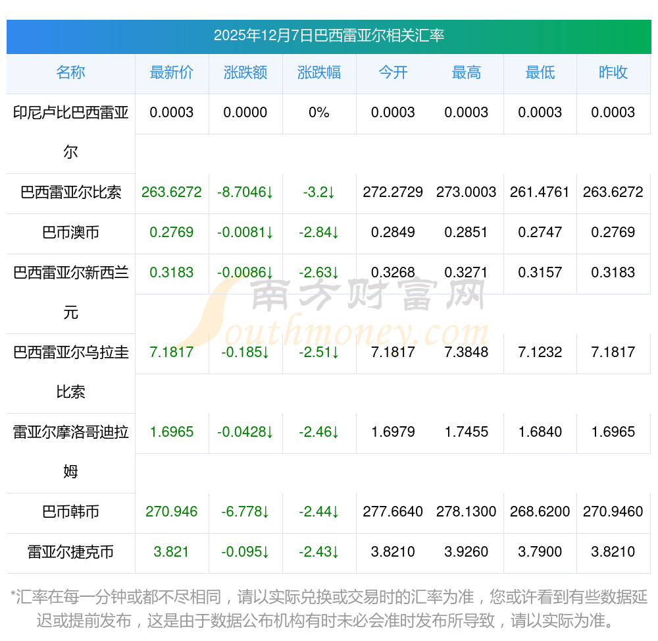Click the percentage -2.63↓
This screenshot has height=641, width=658.
pyautogui.click(x=319, y=273)
